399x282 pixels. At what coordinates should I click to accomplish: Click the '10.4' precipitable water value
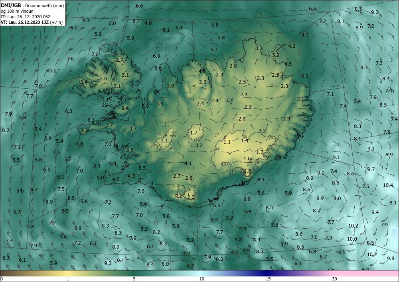(x=388, y=185)
